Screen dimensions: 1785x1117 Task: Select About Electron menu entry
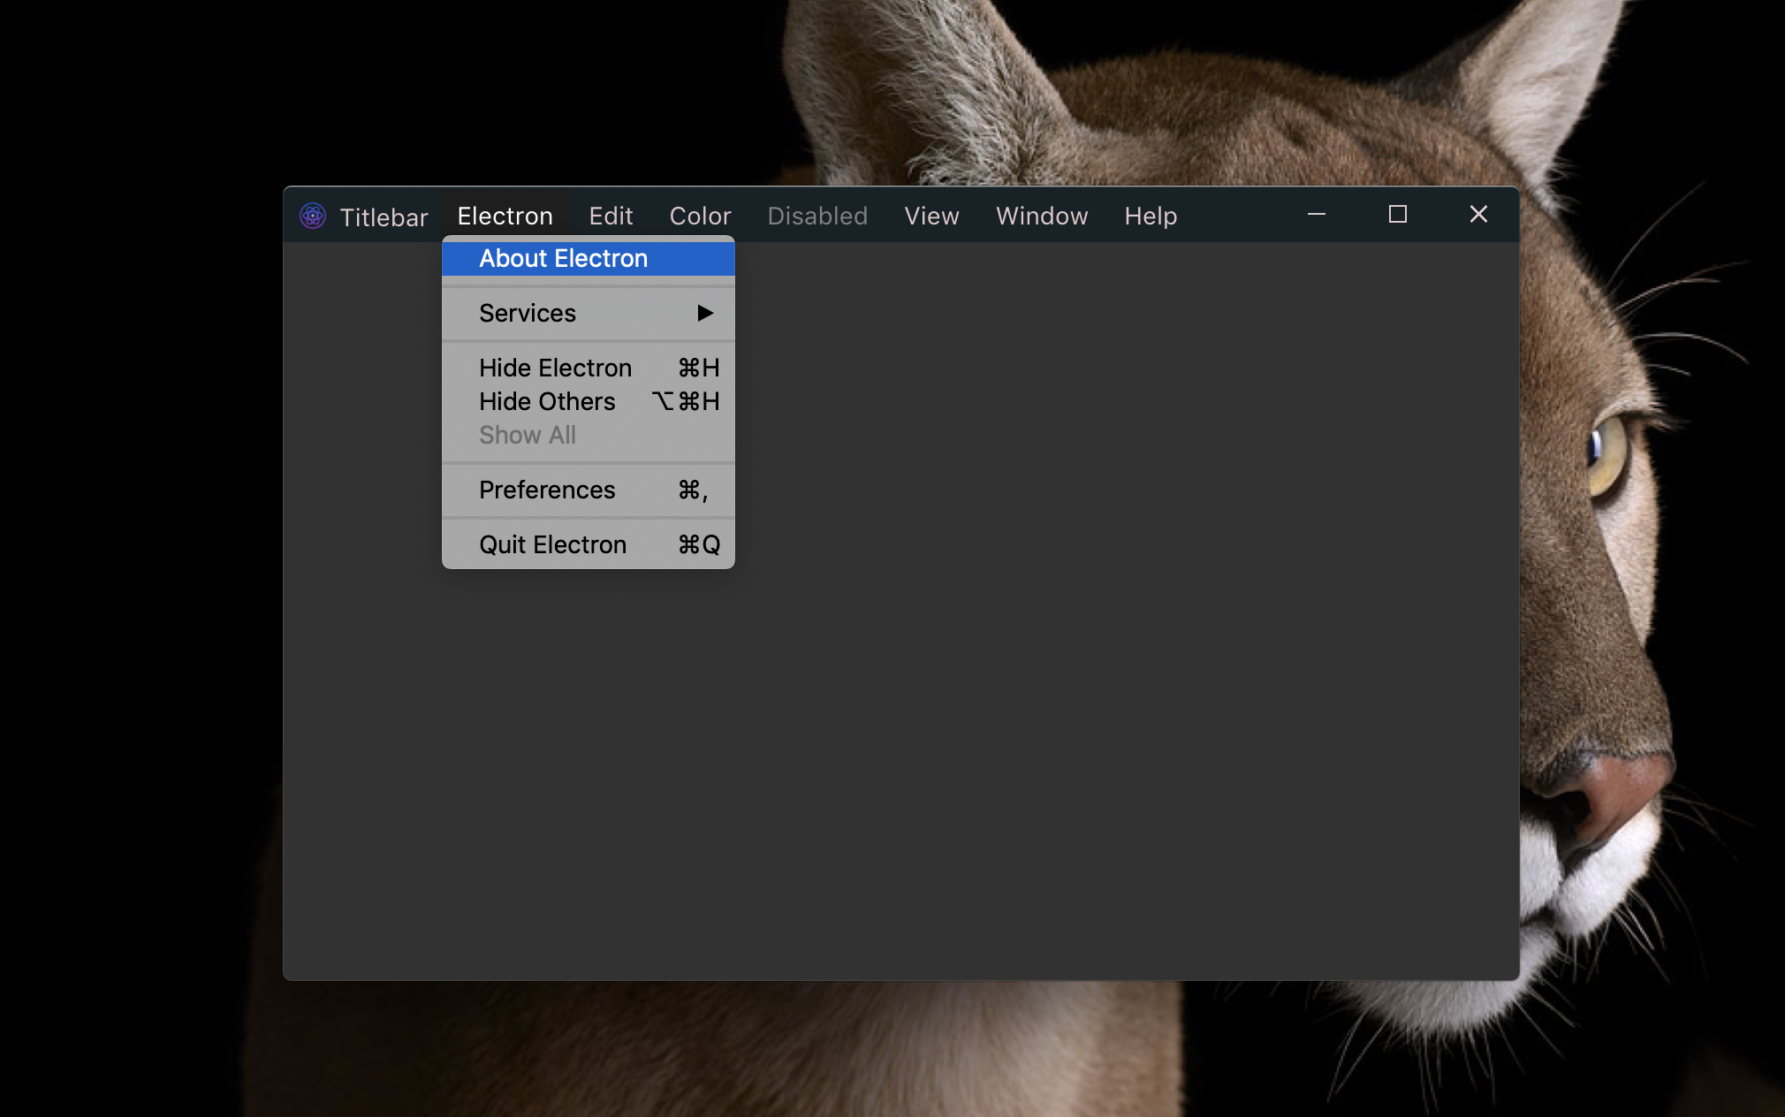click(x=563, y=259)
